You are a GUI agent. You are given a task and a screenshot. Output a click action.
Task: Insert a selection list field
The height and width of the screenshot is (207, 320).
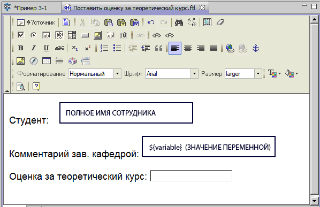[72, 35]
